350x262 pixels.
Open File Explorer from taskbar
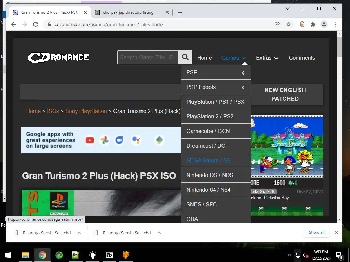pyautogui.click(x=25, y=255)
